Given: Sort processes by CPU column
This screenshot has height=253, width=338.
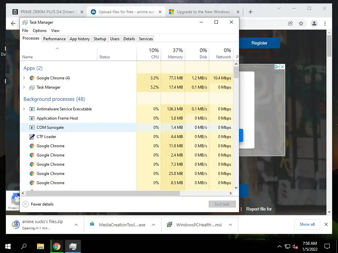Looking at the screenshot, I should (149, 53).
